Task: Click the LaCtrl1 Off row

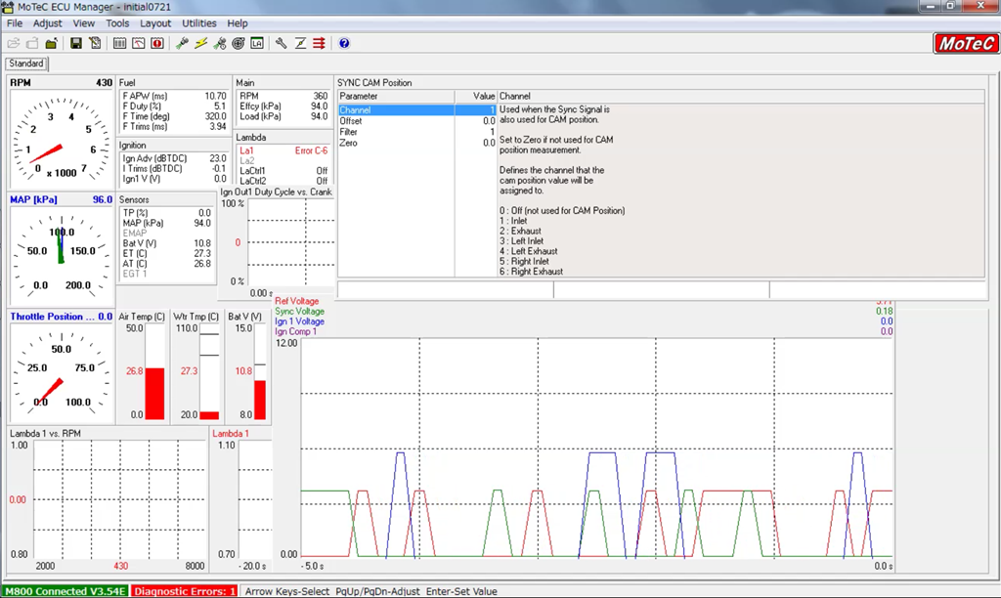Action: tap(283, 171)
